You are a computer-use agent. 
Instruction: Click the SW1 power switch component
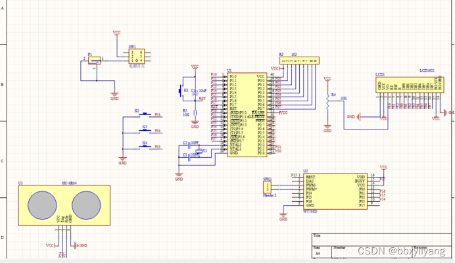click(137, 57)
